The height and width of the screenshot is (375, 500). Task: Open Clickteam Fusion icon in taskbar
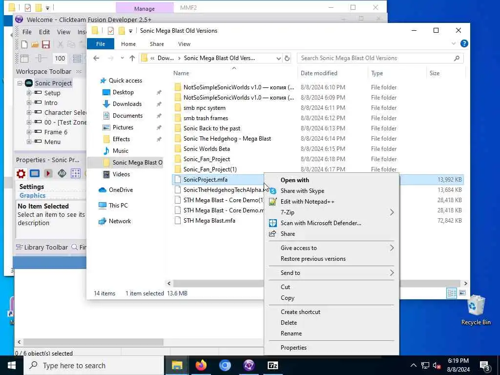click(x=249, y=365)
